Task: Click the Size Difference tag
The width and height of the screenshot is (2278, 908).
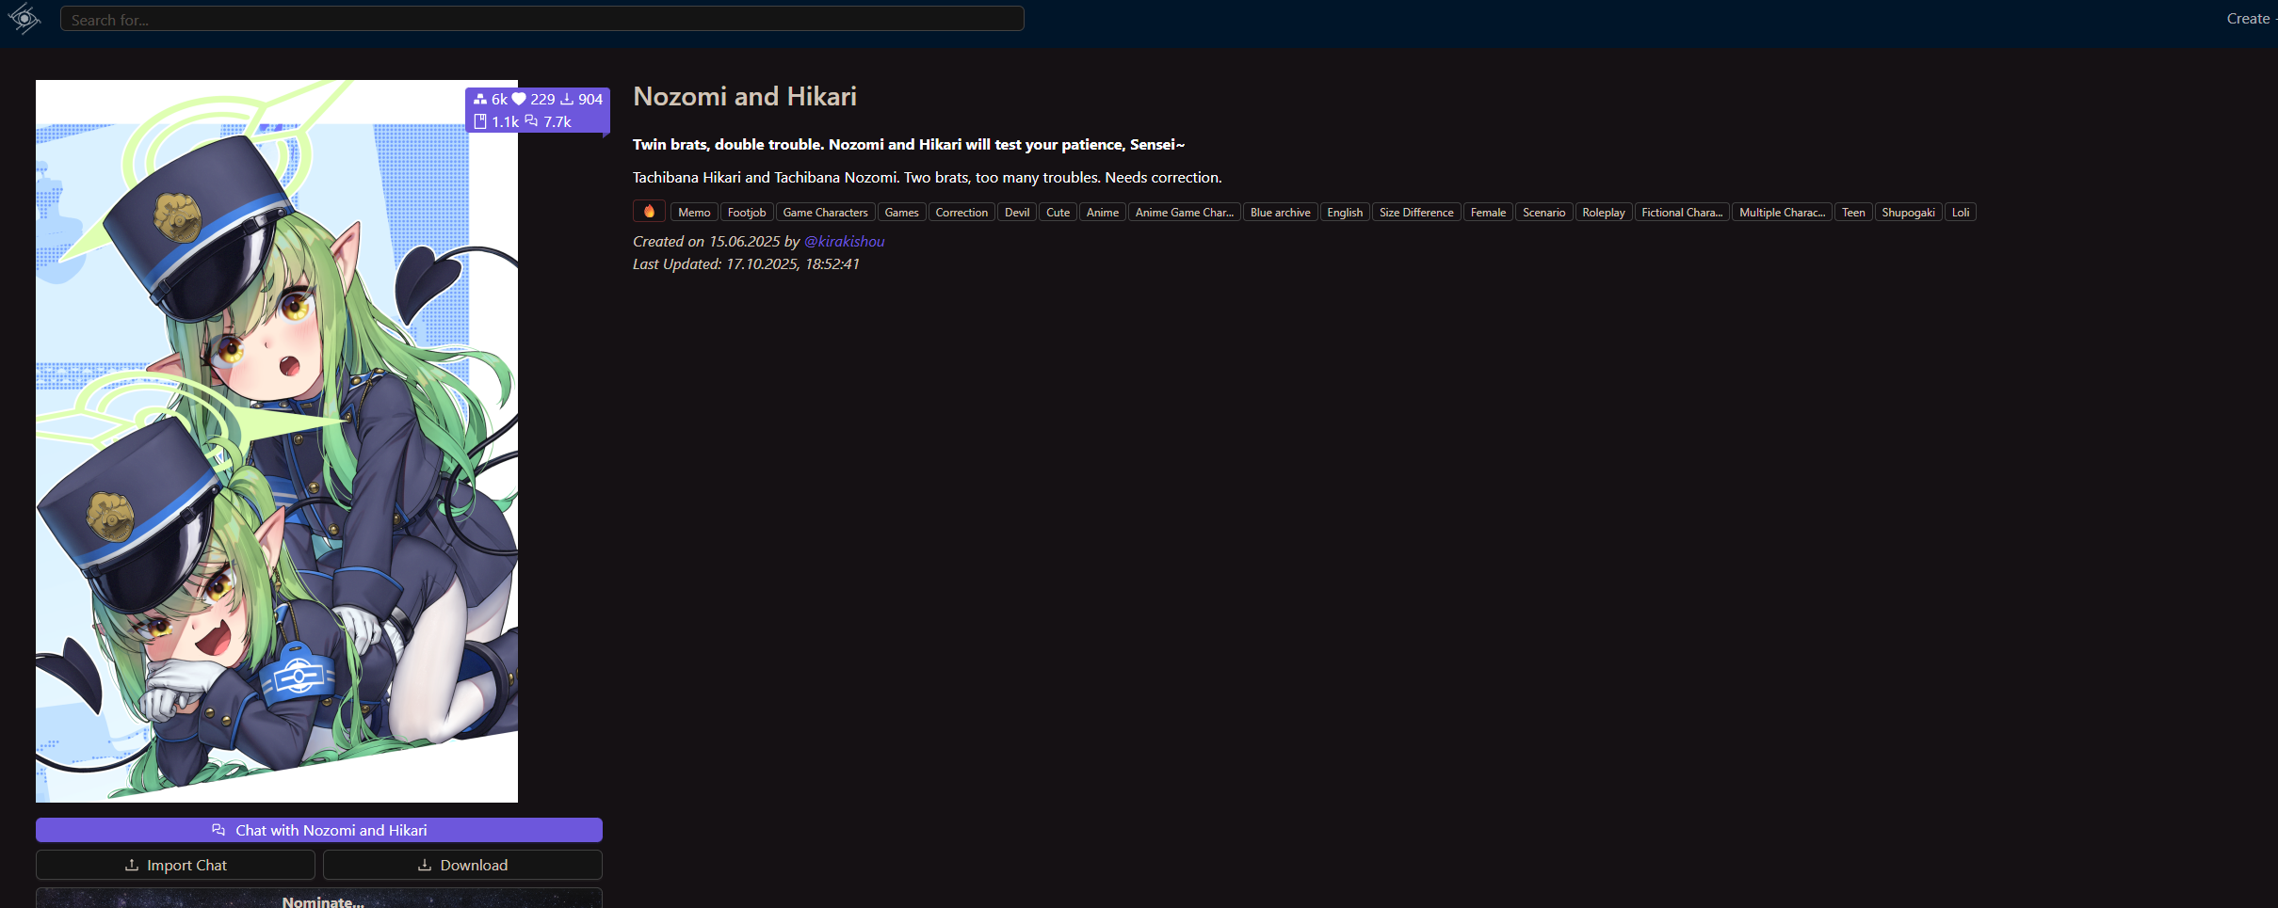Action: click(x=1416, y=213)
